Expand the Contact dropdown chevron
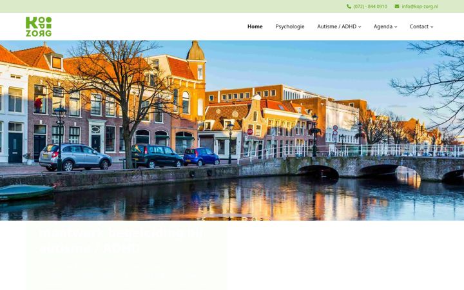This screenshot has height=290, width=464. point(432,26)
